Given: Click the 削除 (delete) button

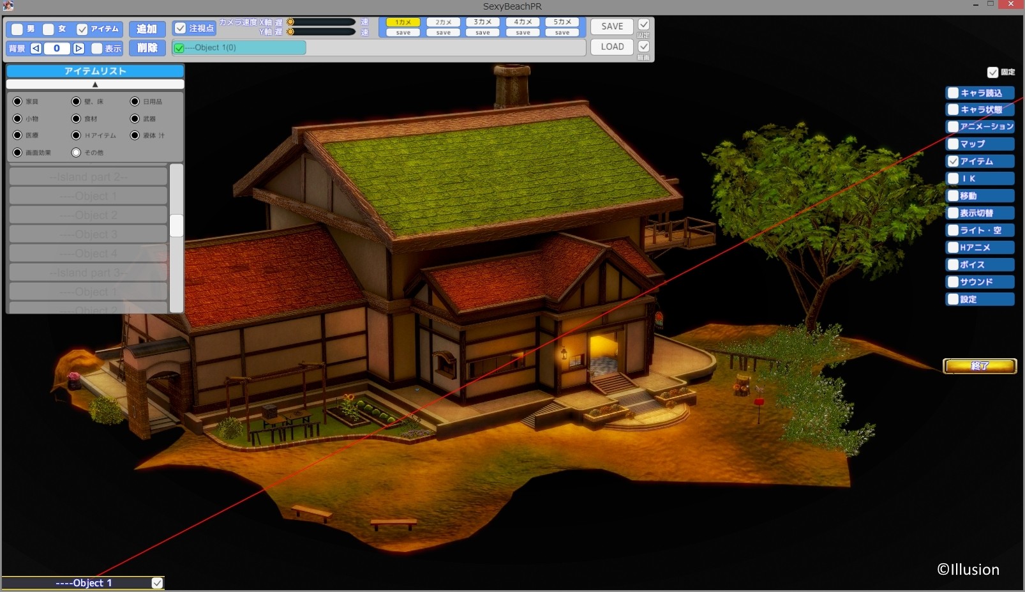Looking at the screenshot, I should coord(147,48).
